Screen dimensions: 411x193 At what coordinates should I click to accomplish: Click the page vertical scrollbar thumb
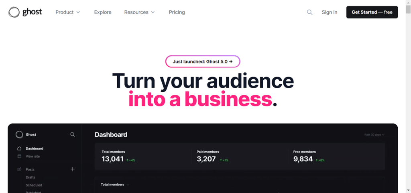408,9
